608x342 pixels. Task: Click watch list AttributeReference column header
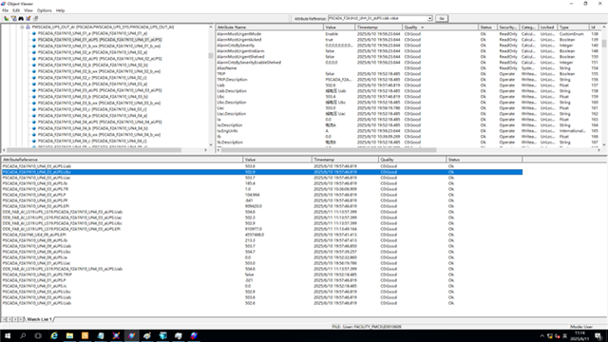(x=122, y=160)
